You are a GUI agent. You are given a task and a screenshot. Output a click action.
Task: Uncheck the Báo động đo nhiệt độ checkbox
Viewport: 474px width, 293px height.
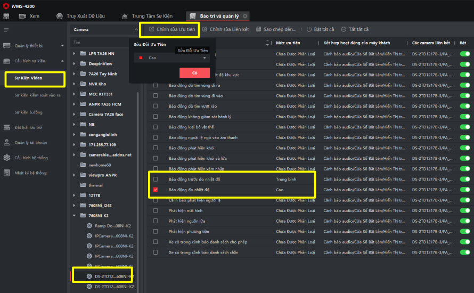pos(156,190)
